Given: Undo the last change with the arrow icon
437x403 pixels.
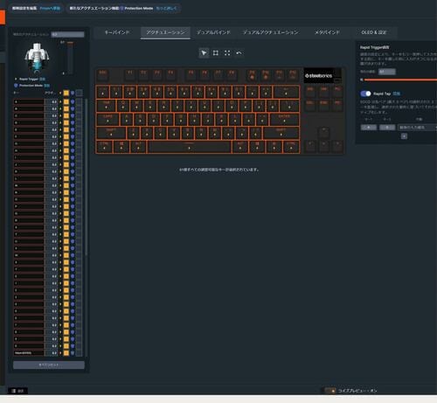Looking at the screenshot, I should 239,53.
